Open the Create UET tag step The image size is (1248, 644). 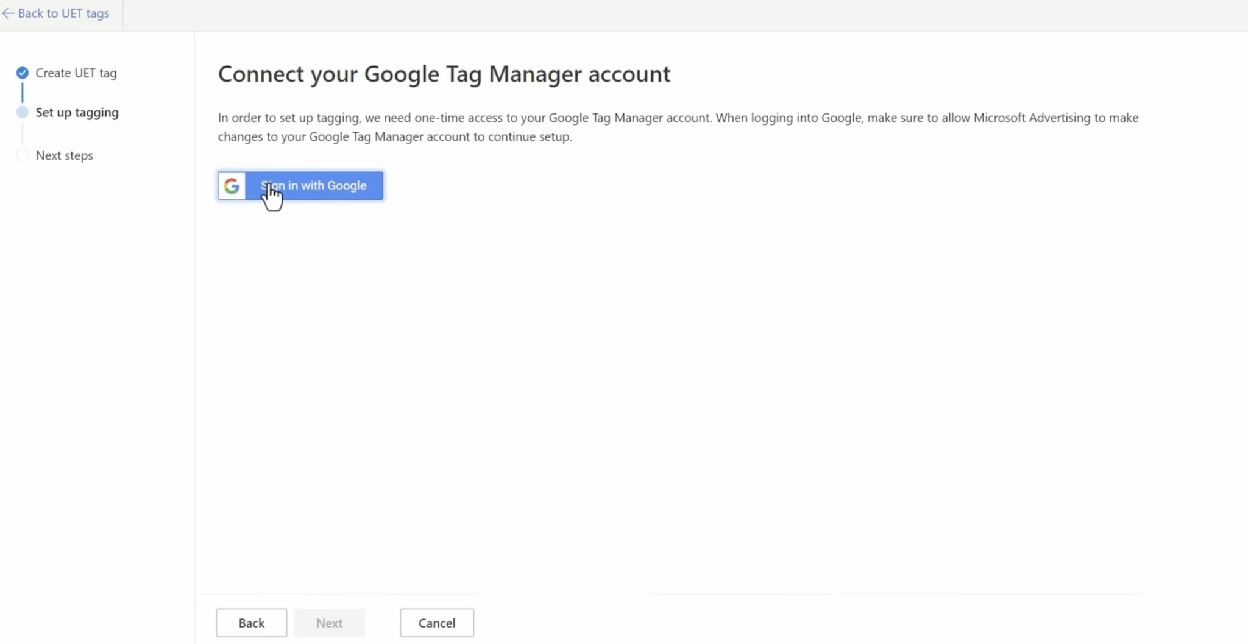76,73
